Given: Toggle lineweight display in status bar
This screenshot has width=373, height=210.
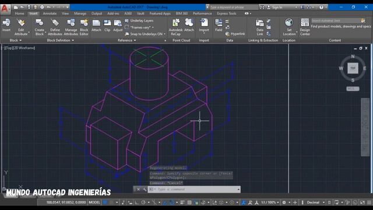Looking at the screenshot, I should 182,202.
